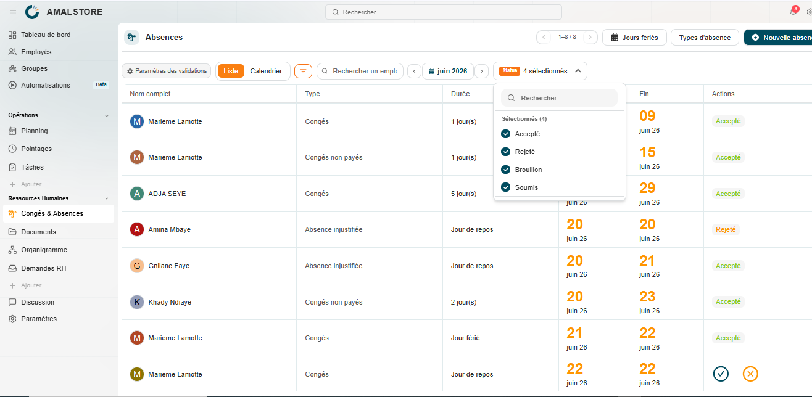Screen dimensions: 812x397
Task: Collapse the Opérations sidebar section
Action: point(106,115)
